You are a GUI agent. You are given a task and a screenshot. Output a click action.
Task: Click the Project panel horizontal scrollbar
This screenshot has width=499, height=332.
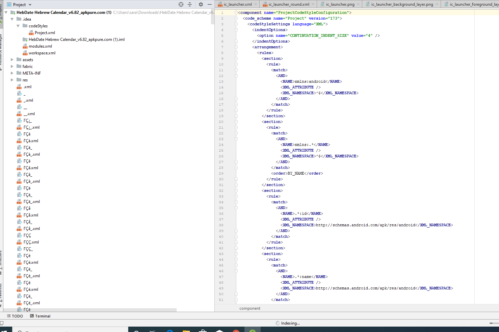90,310
